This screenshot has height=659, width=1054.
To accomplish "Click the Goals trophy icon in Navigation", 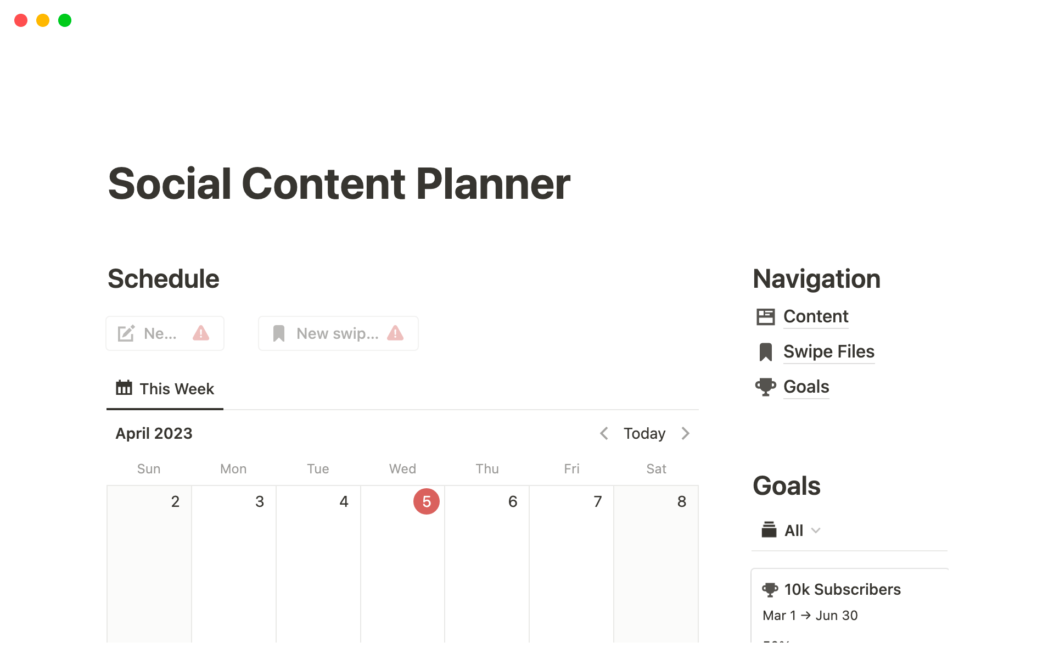I will 765,387.
